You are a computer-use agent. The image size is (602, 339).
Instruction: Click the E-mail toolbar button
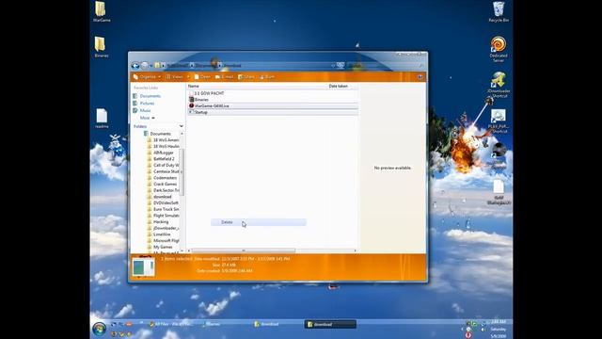click(x=224, y=77)
